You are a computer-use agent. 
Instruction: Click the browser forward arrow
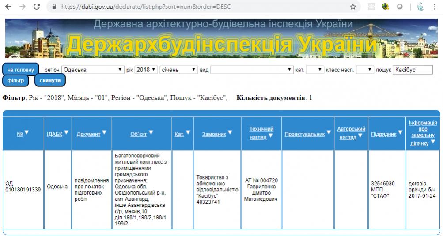23,7
